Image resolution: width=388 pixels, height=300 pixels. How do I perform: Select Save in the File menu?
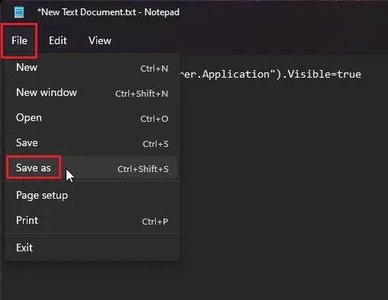[x=92, y=143]
